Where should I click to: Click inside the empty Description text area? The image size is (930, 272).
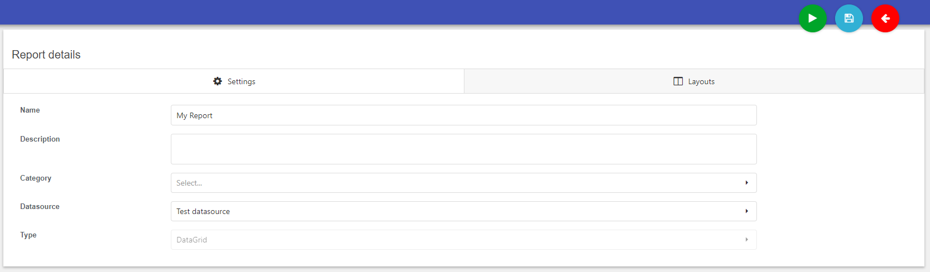click(464, 149)
